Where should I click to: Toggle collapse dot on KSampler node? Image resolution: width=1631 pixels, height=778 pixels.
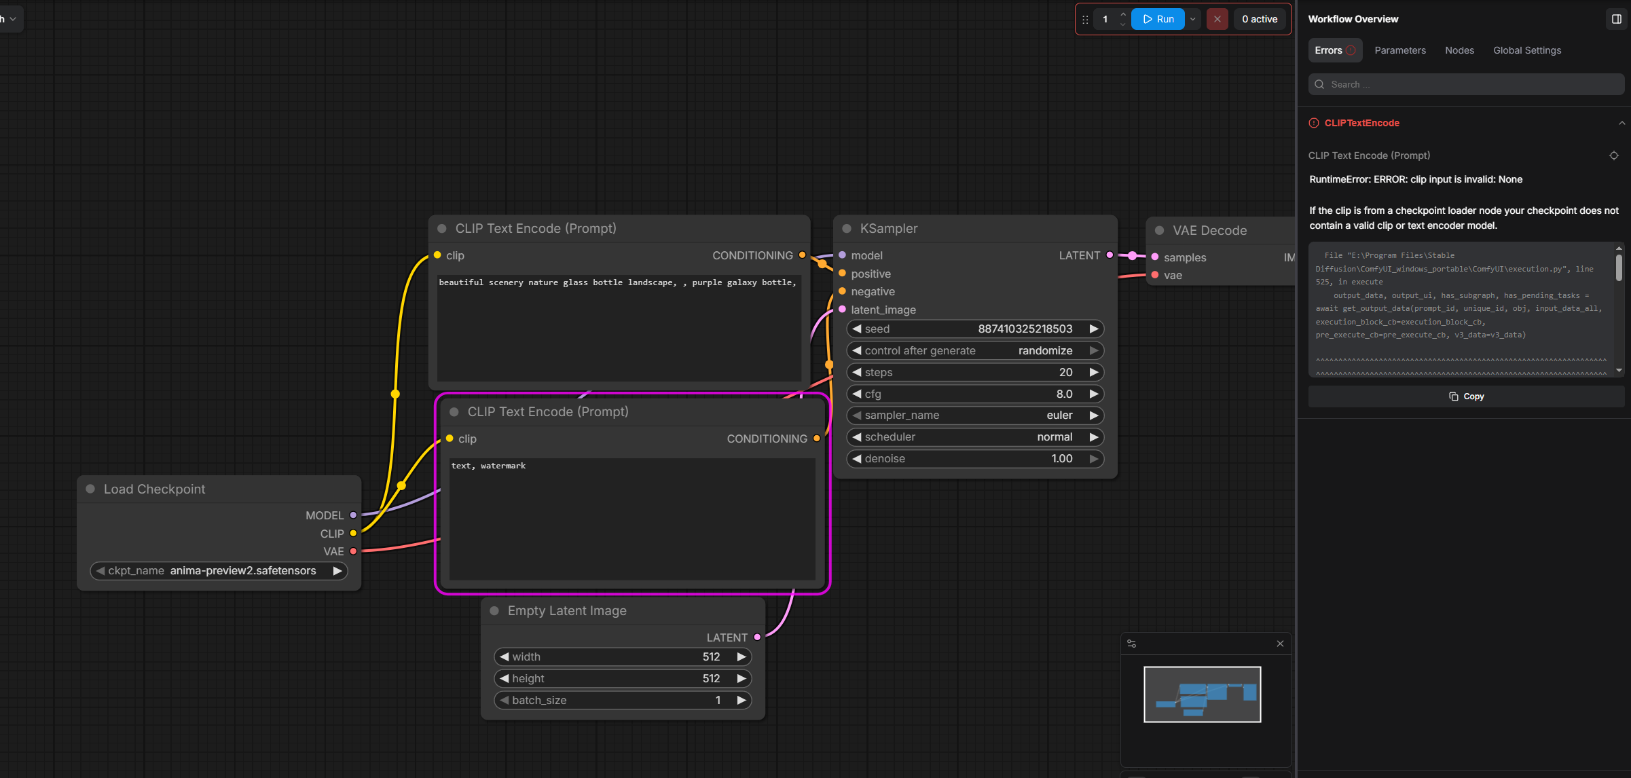847,229
